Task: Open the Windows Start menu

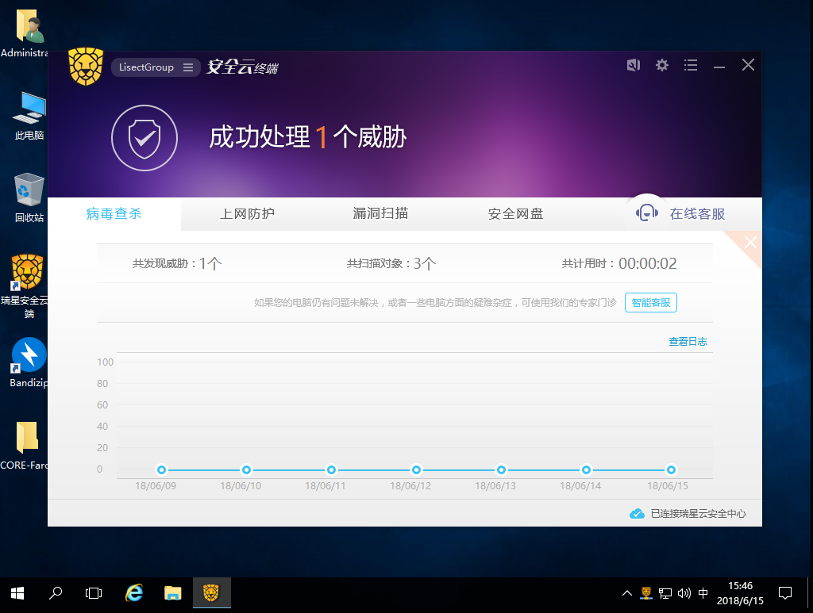Action: click(x=17, y=593)
